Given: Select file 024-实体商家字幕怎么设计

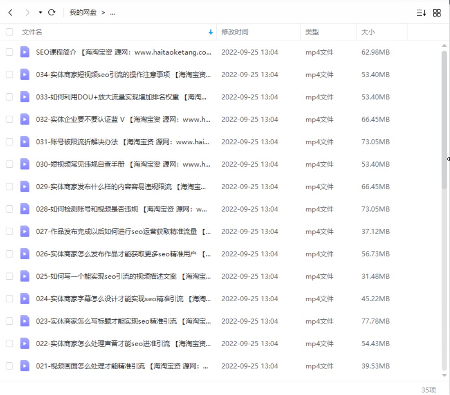Looking at the screenshot, I should pyautogui.click(x=123, y=299).
